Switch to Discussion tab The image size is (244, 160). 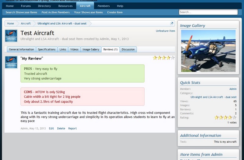coord(128,49)
